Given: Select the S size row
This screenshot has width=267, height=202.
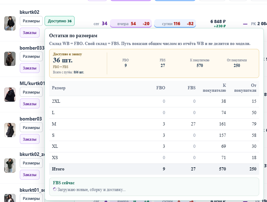Looking at the screenshot, I should tap(154, 135).
